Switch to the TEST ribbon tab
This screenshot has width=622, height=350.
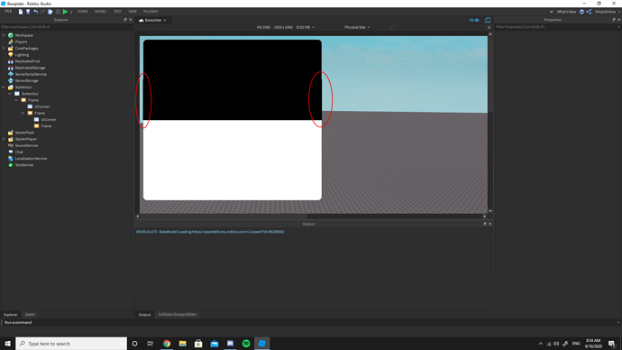(x=117, y=12)
